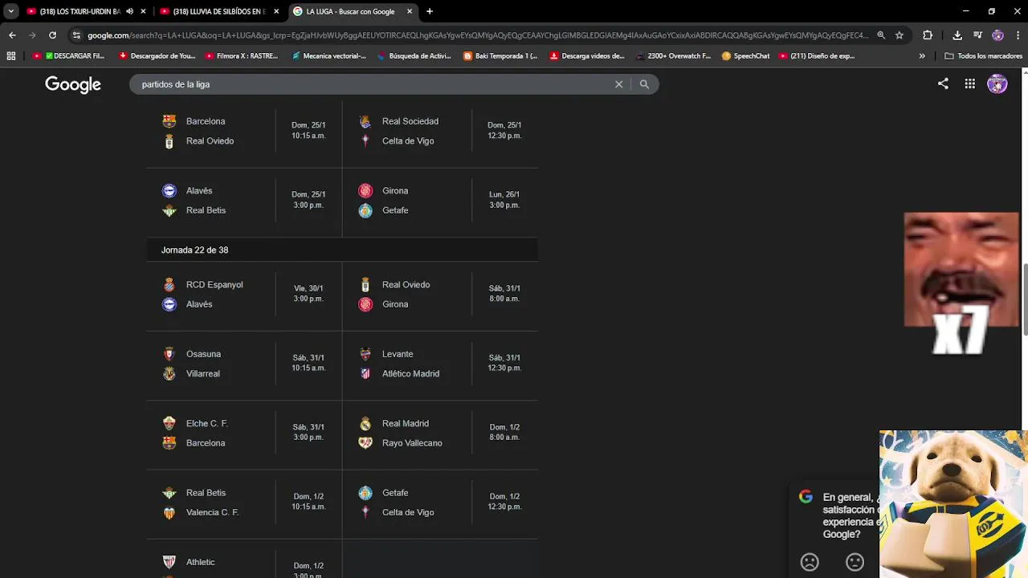Image resolution: width=1028 pixels, height=578 pixels.
Task: Select the neutral face satisfaction rating
Action: click(855, 562)
